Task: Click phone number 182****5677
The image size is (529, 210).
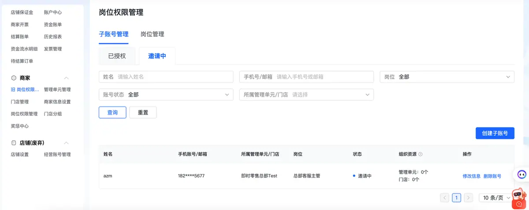Action: [191, 176]
